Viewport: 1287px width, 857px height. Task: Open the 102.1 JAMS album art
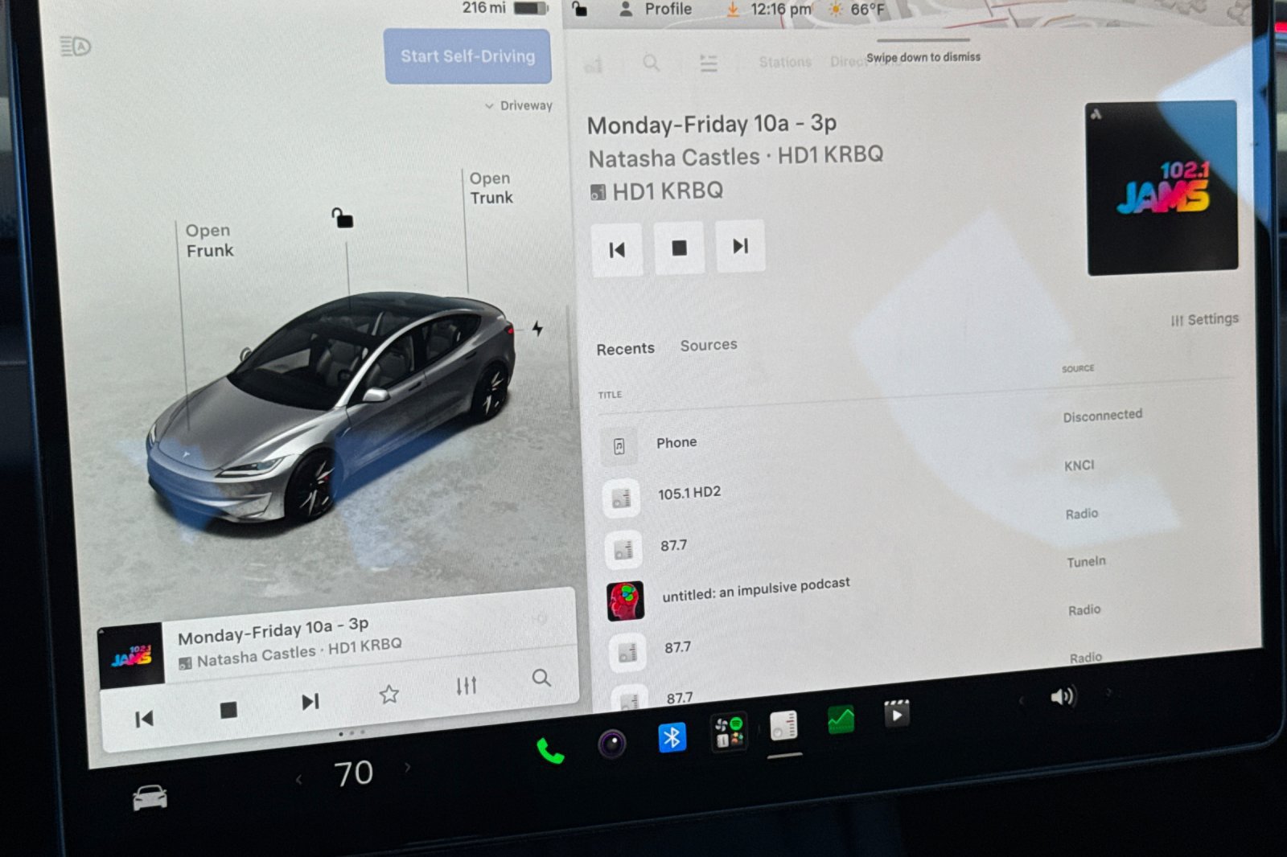tap(1162, 188)
